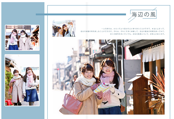Click the smartphone in the selfie photo
The image size is (174, 119).
coord(70,23)
